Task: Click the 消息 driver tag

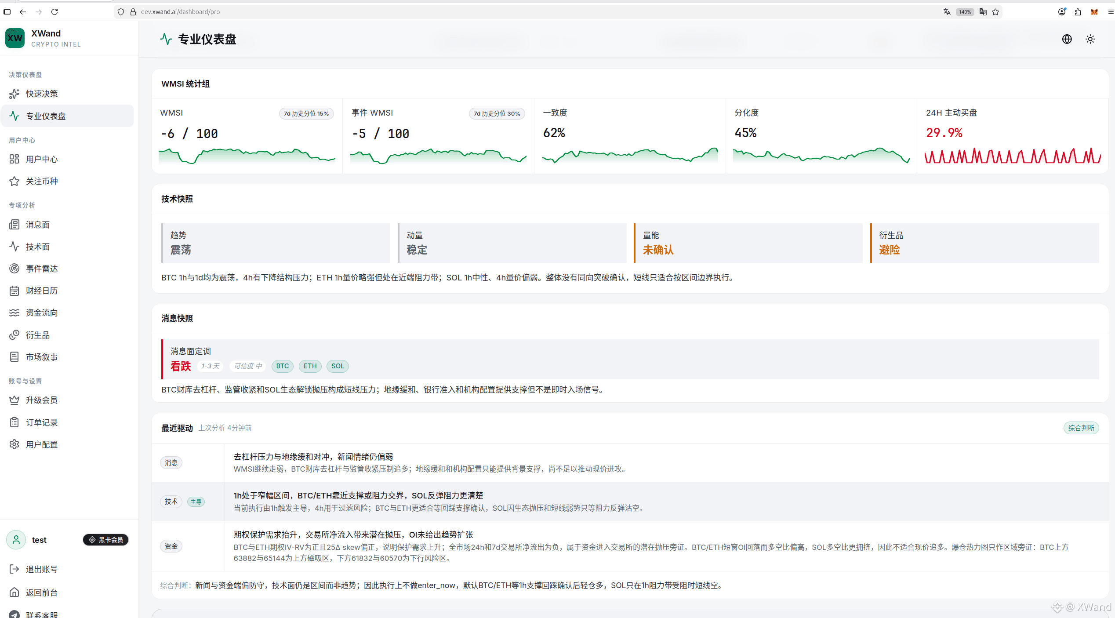Action: (171, 463)
